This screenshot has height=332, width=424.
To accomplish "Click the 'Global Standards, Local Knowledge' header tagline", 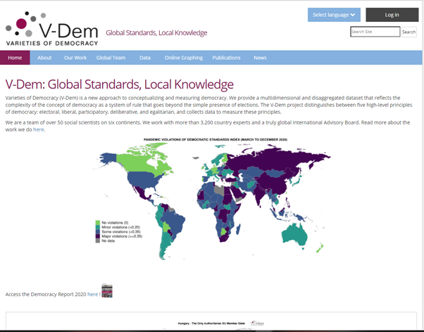I will [x=156, y=32].
